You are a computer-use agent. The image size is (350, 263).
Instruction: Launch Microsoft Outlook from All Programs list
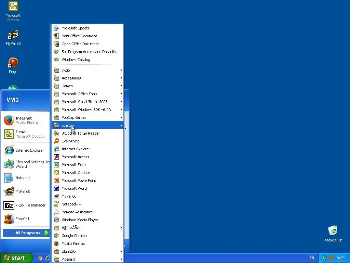click(87, 173)
